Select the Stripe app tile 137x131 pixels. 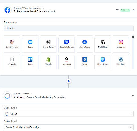click(x=85, y=62)
